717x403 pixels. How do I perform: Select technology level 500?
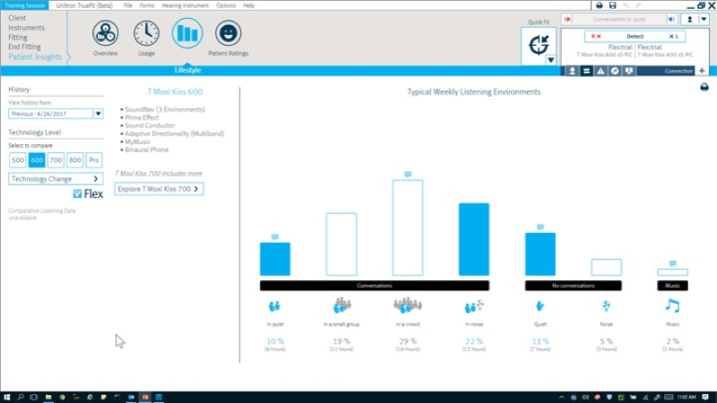[17, 160]
